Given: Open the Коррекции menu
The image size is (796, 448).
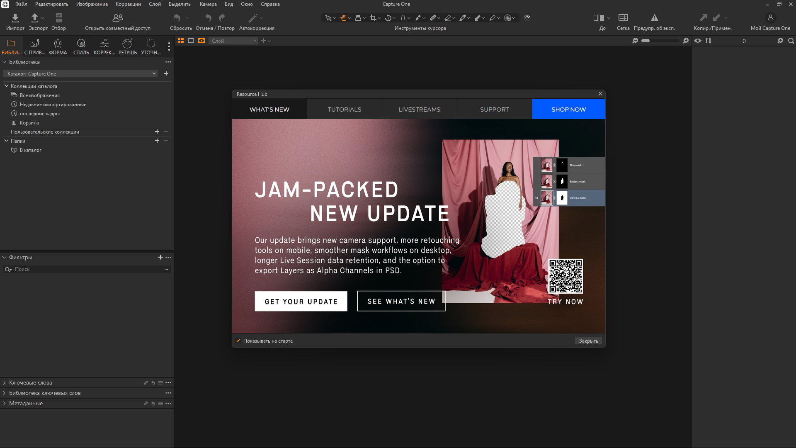Looking at the screenshot, I should [128, 4].
